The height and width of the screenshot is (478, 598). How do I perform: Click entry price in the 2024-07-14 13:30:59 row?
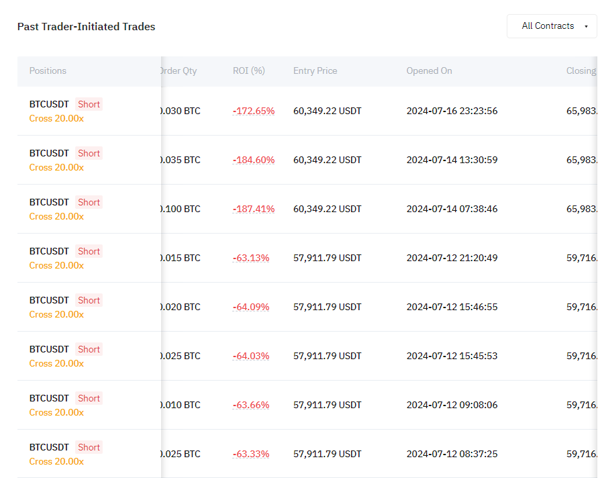pyautogui.click(x=328, y=160)
